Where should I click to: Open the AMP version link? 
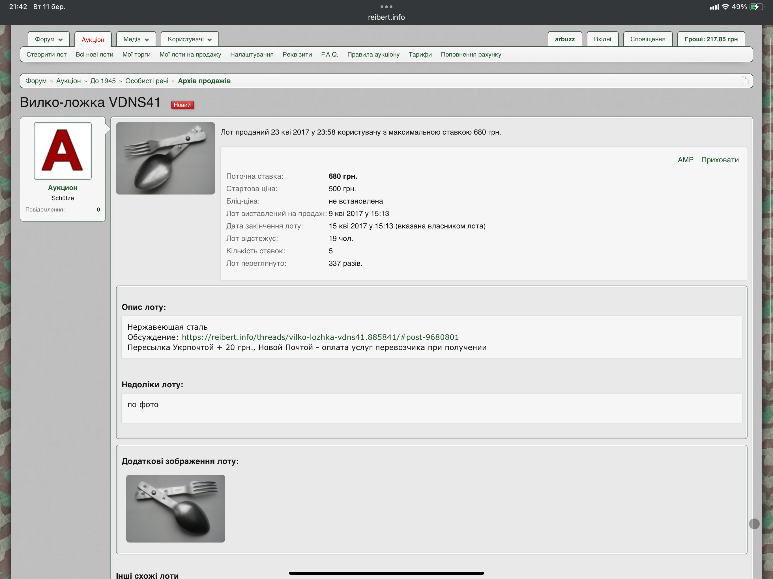(x=685, y=160)
